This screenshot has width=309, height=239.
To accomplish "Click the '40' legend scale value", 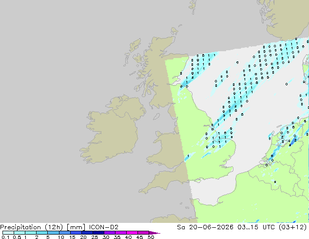I will coord(128,237).
